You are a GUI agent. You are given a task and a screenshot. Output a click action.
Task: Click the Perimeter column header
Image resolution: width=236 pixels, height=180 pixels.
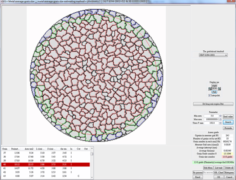16,149
